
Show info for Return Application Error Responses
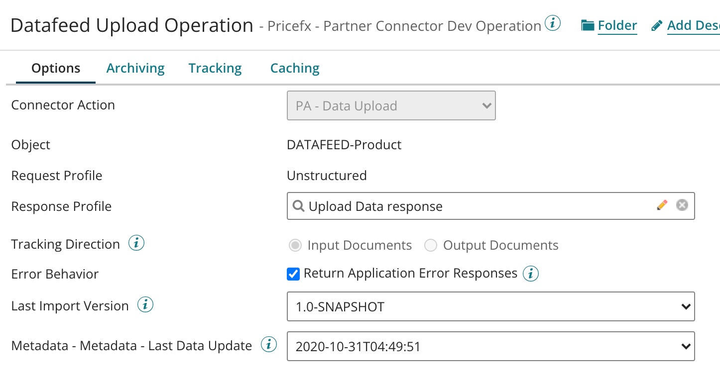point(531,273)
